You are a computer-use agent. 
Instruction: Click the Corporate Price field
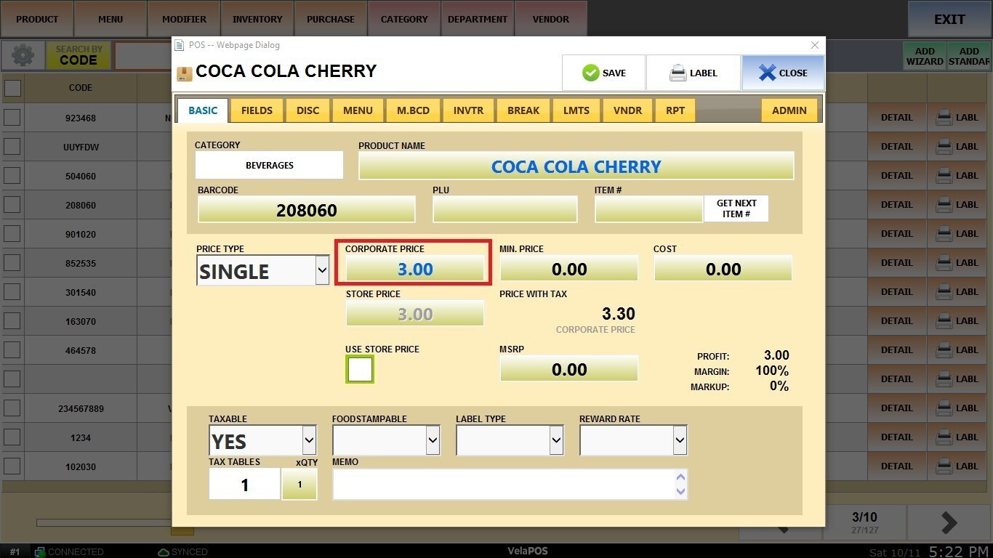[415, 269]
